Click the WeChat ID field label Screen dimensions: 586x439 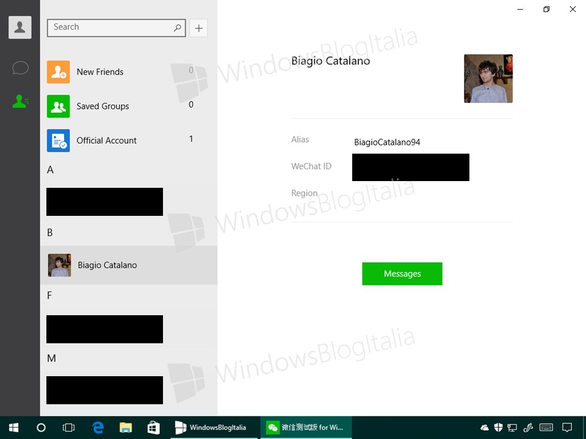click(x=311, y=166)
